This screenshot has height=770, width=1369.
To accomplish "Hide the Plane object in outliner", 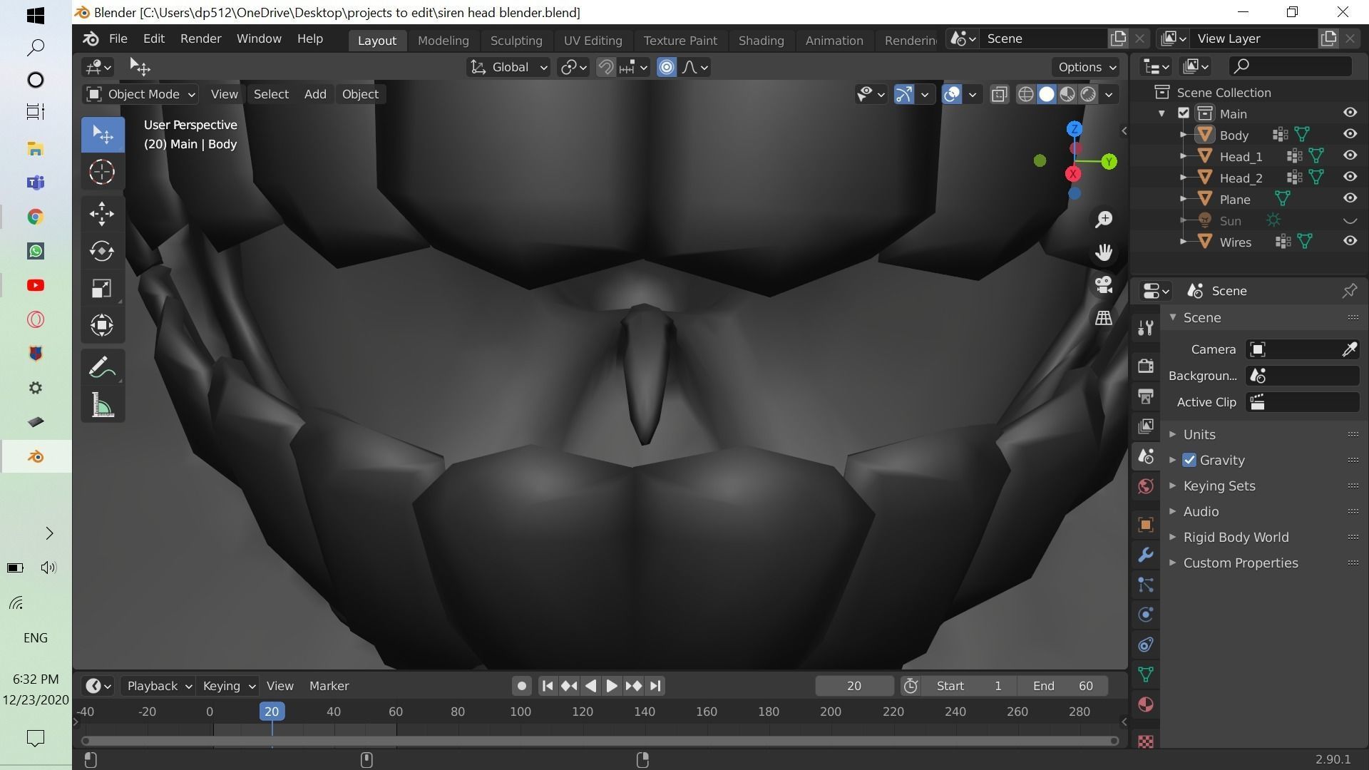I will tap(1350, 198).
